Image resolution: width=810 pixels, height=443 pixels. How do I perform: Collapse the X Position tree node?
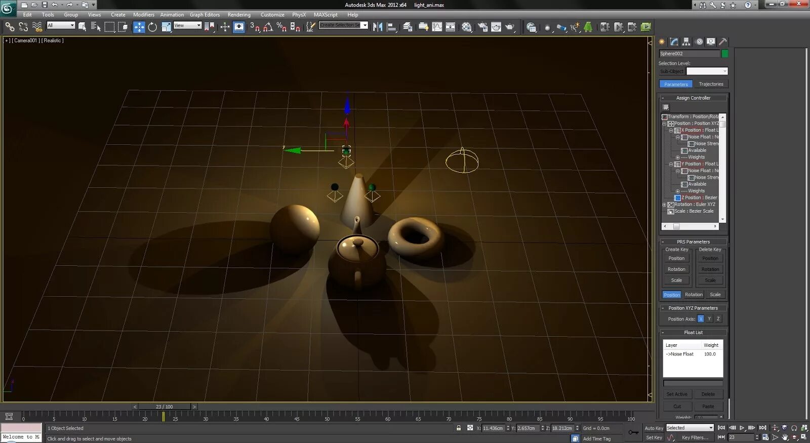coord(671,131)
